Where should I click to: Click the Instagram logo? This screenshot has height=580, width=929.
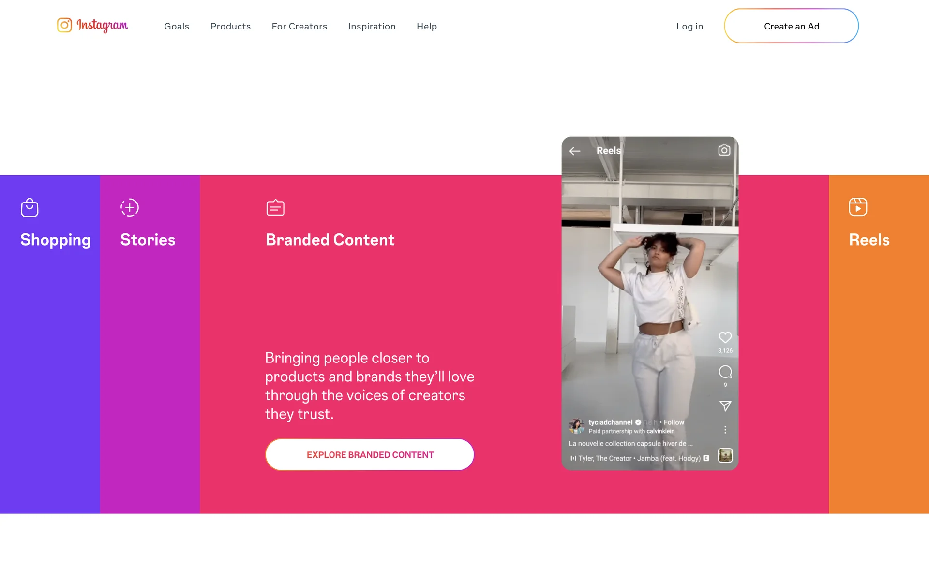pyautogui.click(x=92, y=25)
